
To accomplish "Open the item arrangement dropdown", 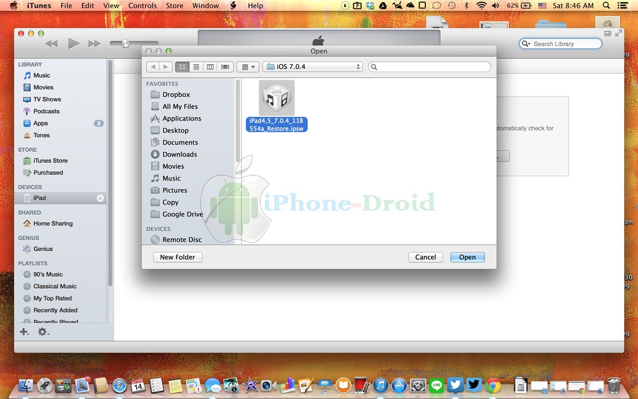I will 248,67.
